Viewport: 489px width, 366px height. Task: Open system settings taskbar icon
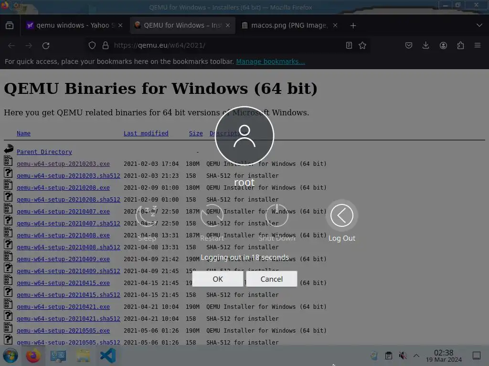58,356
